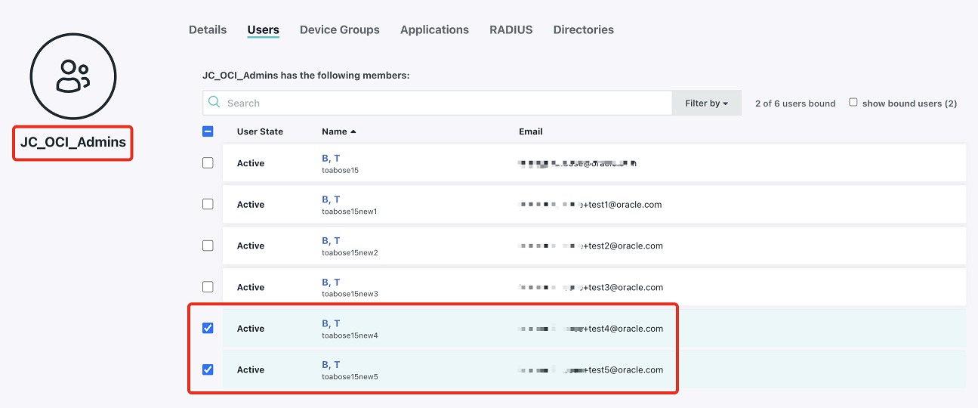Open B, T user link for toabose15new3
Viewport: 978px width, 408px height.
coord(331,283)
